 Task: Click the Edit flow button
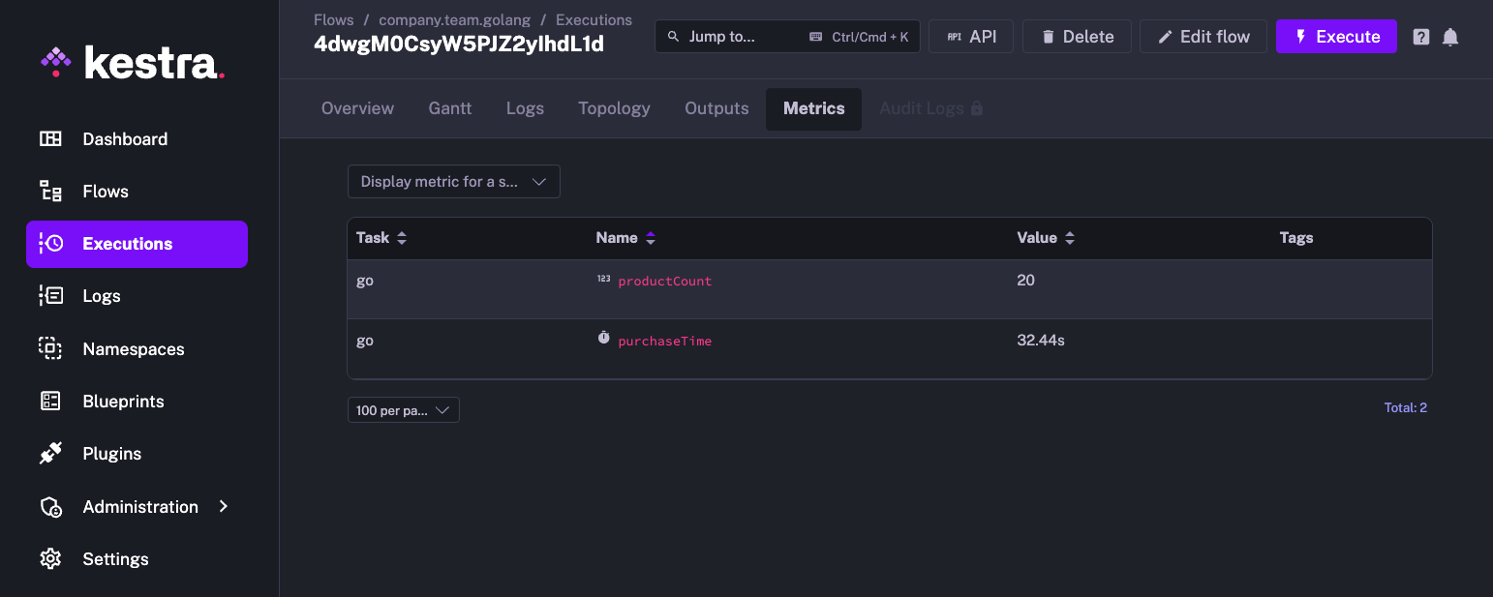1203,37
